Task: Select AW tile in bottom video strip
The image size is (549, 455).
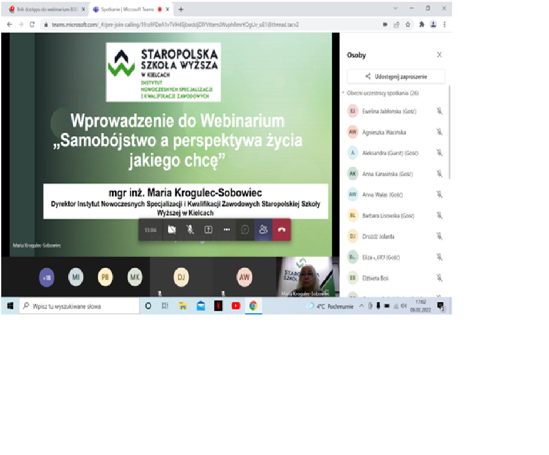Action: click(244, 277)
